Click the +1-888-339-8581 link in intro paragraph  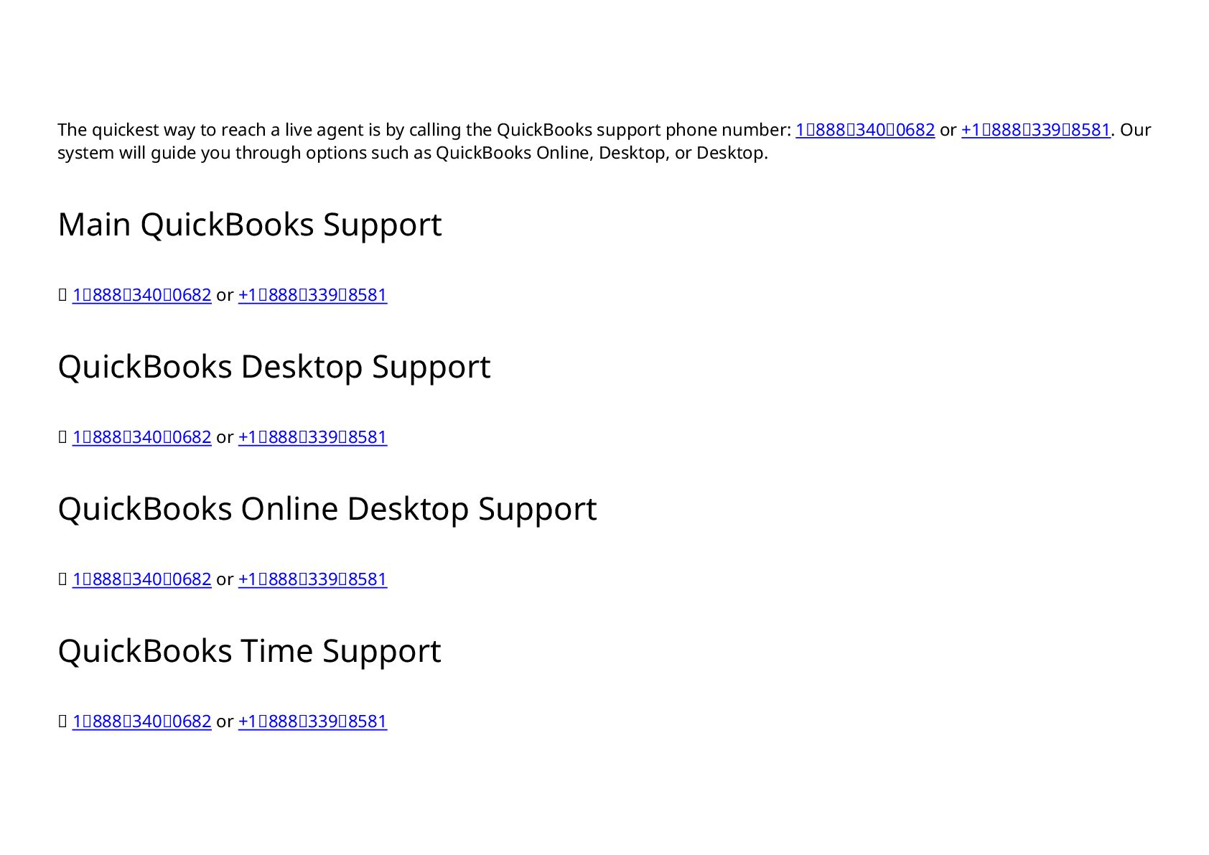point(1036,130)
